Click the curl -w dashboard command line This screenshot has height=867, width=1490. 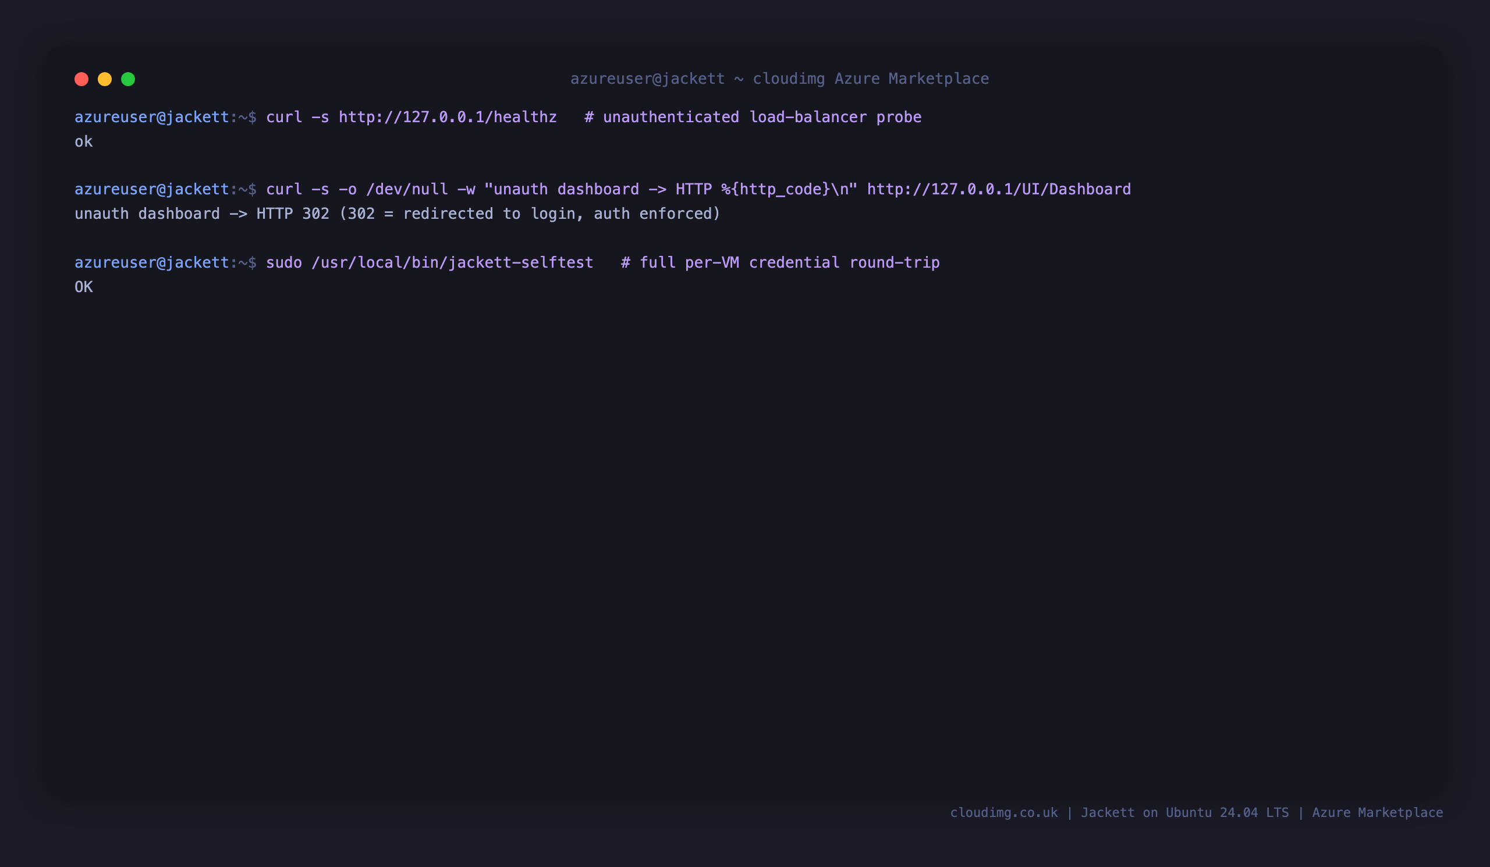pyautogui.click(x=698, y=189)
